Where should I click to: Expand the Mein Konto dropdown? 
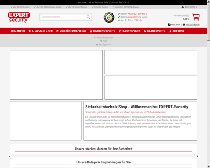191,7
